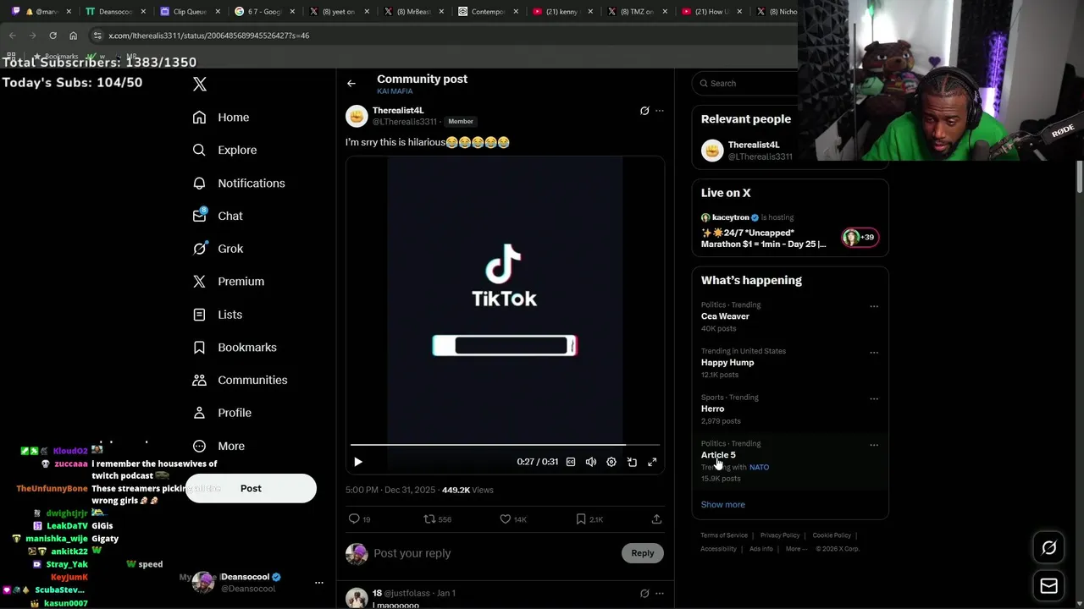Share the post via share icon
The width and height of the screenshot is (1084, 609).
(x=656, y=519)
